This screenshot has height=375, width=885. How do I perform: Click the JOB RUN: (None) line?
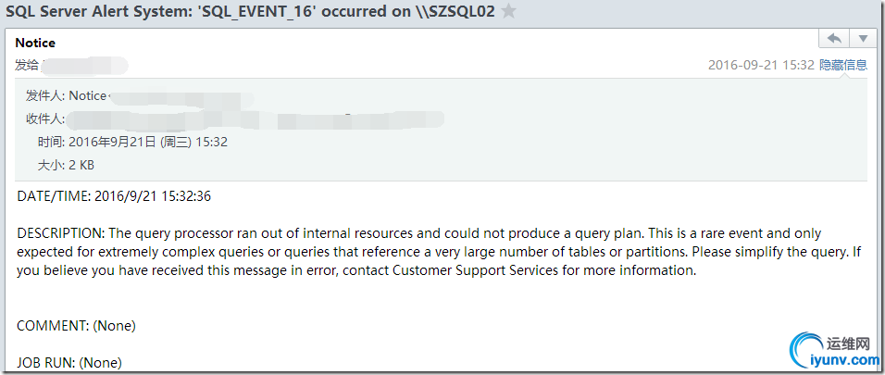click(69, 362)
